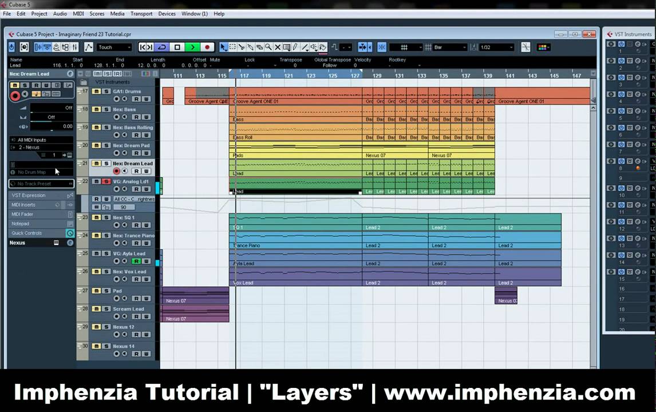
Task: Expand the MIDI Inserts inspector section
Action: point(41,205)
